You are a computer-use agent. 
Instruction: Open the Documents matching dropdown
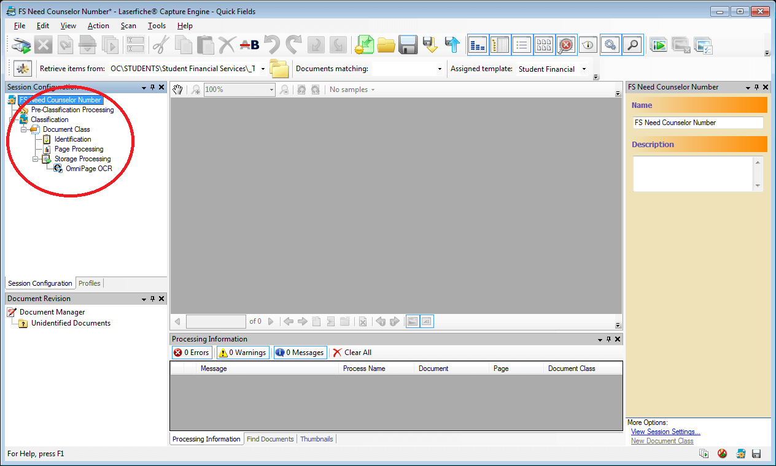coord(440,69)
